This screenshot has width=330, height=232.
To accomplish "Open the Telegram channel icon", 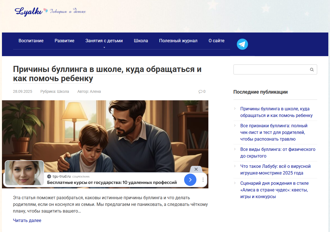I will click(x=242, y=44).
